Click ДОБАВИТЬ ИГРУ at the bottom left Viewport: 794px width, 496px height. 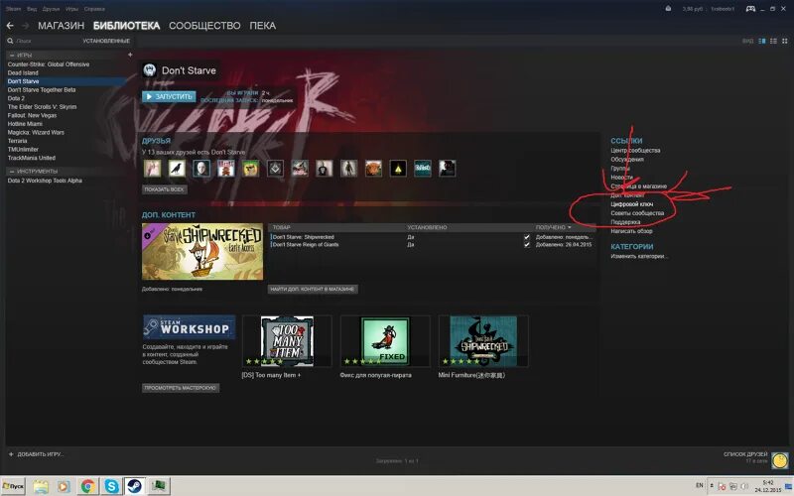coord(37,454)
